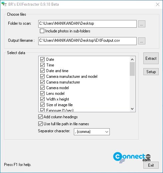Click into the Output filename field
163x173 pixels.
coord(87,41)
